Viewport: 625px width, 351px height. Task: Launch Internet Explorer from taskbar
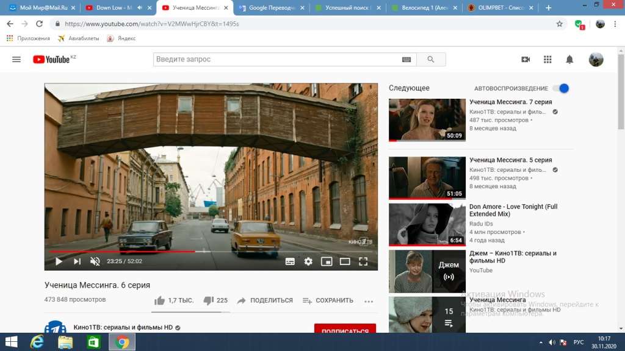(x=37, y=342)
